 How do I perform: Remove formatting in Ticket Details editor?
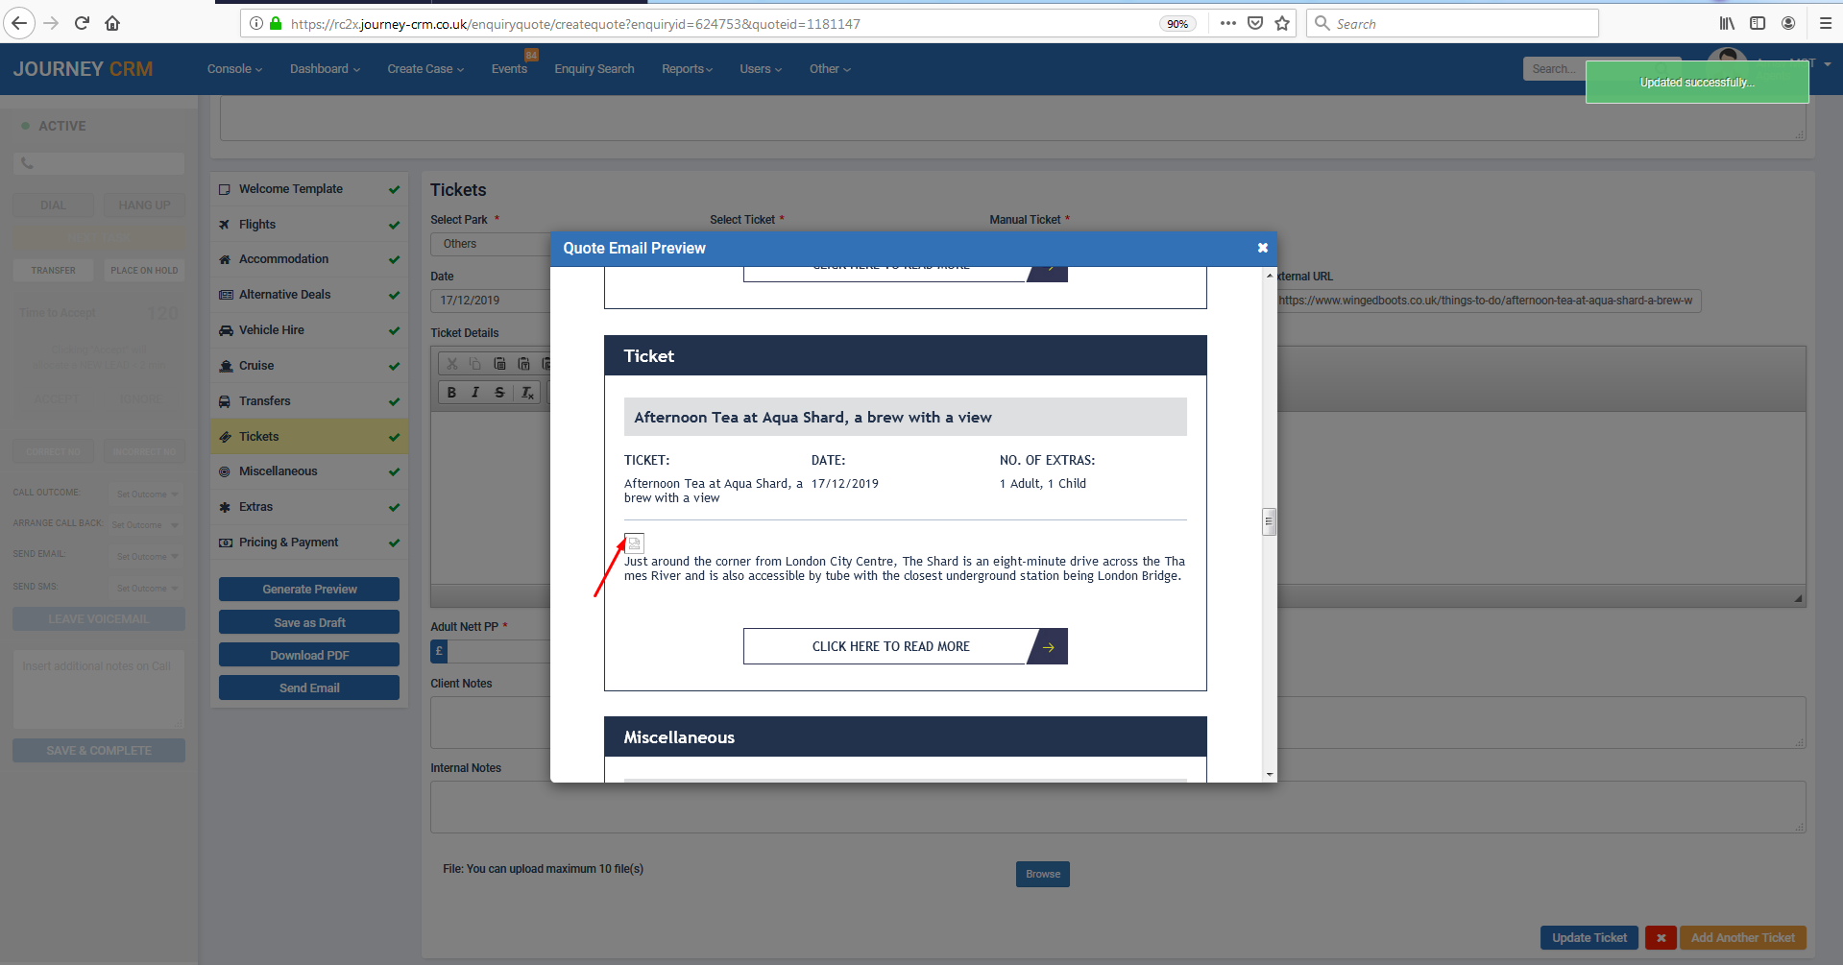pos(526,392)
